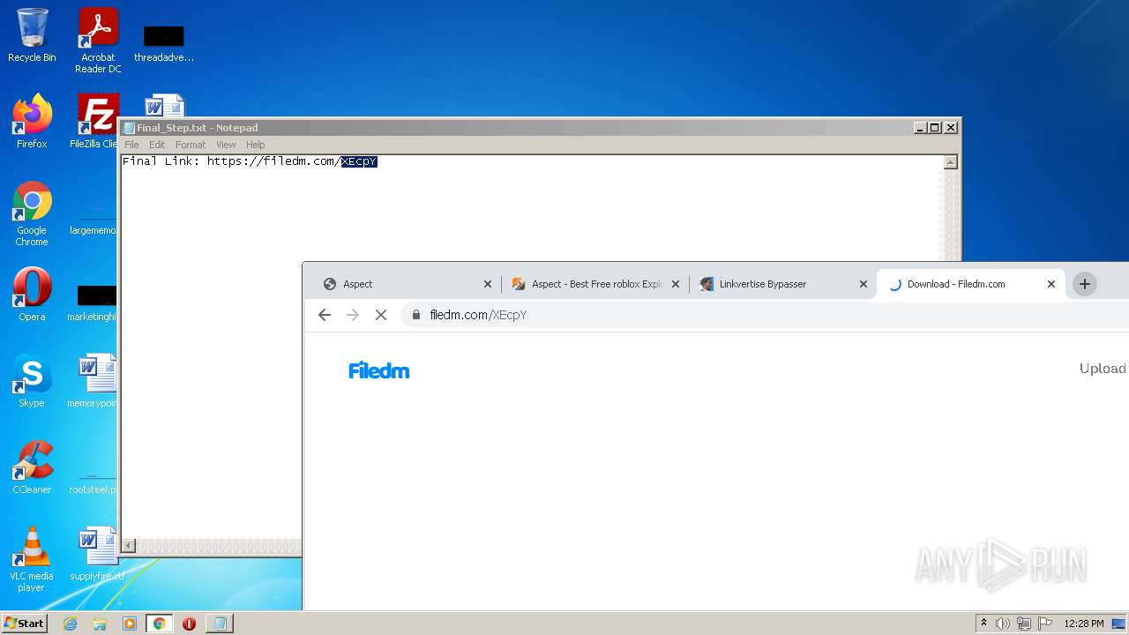Maximize the Notepad window

[935, 128]
